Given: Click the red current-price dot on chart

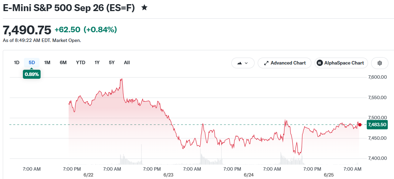Looking at the screenshot, I should click(x=360, y=125).
